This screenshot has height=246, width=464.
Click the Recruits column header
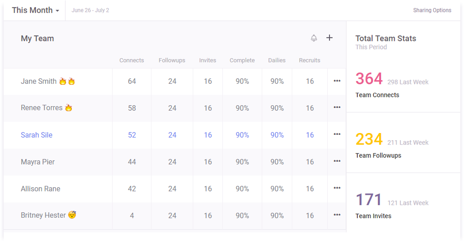point(309,60)
